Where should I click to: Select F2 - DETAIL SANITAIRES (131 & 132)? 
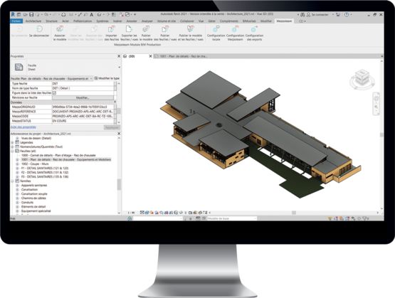45,172
